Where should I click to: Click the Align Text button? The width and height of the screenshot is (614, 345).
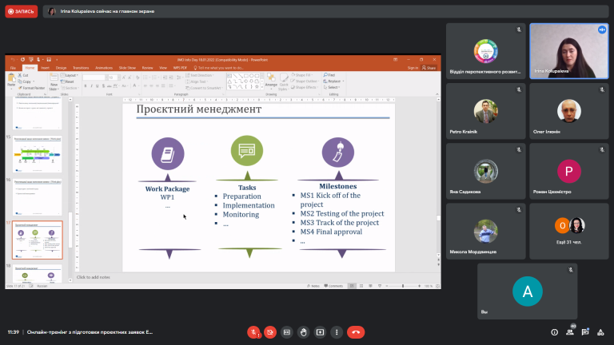[x=197, y=81]
